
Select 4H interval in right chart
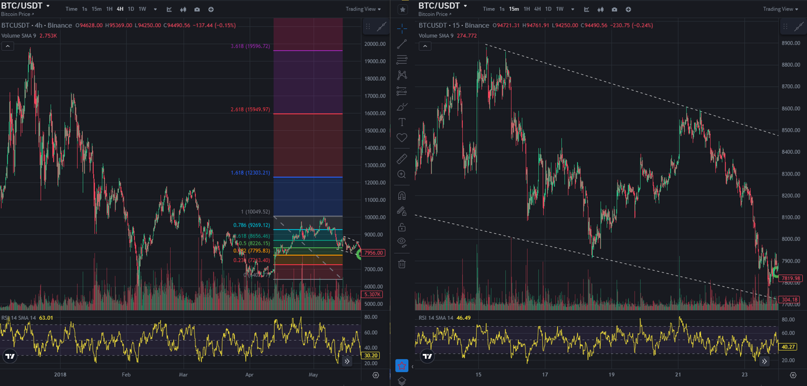[x=537, y=9]
